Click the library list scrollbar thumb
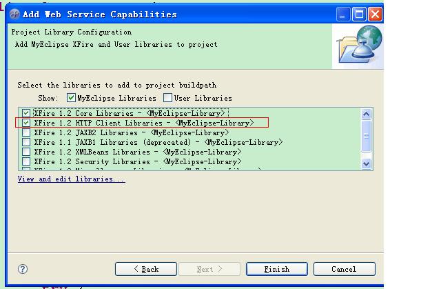Screen dimensions: 441x289 (366, 136)
